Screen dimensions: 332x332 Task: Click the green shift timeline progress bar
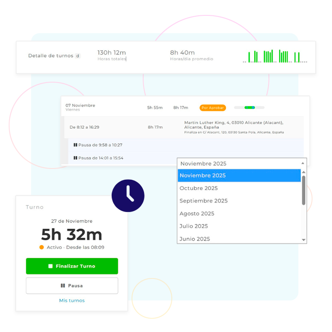pos(249,107)
